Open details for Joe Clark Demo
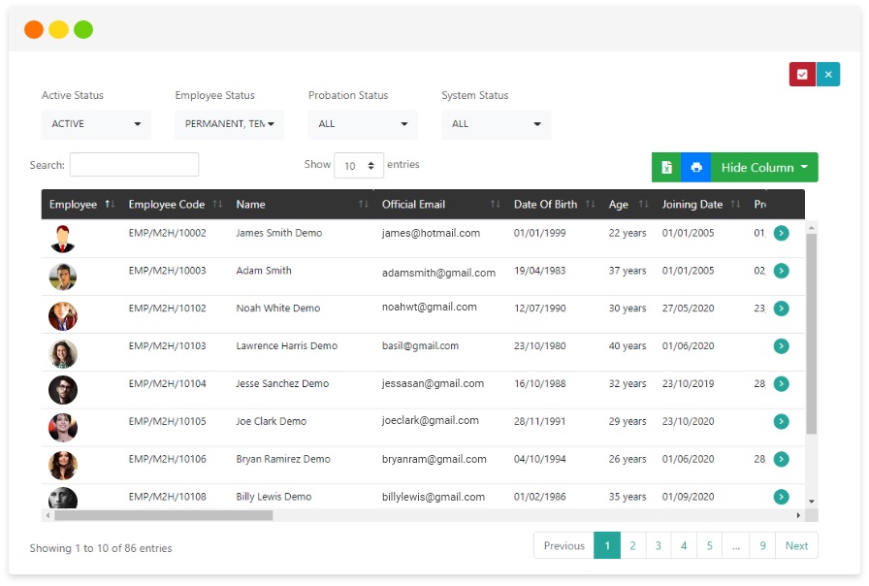Viewport: 869px width, 586px height. 782,421
